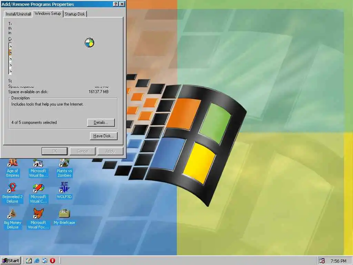Viewport: 353px width, 265px height.
Task: Close the Add/Remove Programs Properties dialog
Action: click(x=122, y=4)
